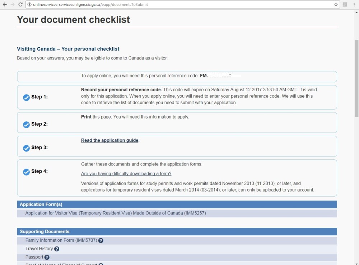Click the scrollbar up arrow
The image size is (359, 265).
click(356, 12)
